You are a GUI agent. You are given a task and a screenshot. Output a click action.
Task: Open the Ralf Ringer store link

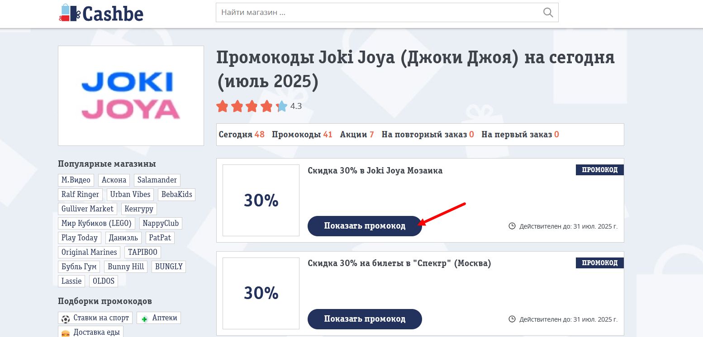81,194
